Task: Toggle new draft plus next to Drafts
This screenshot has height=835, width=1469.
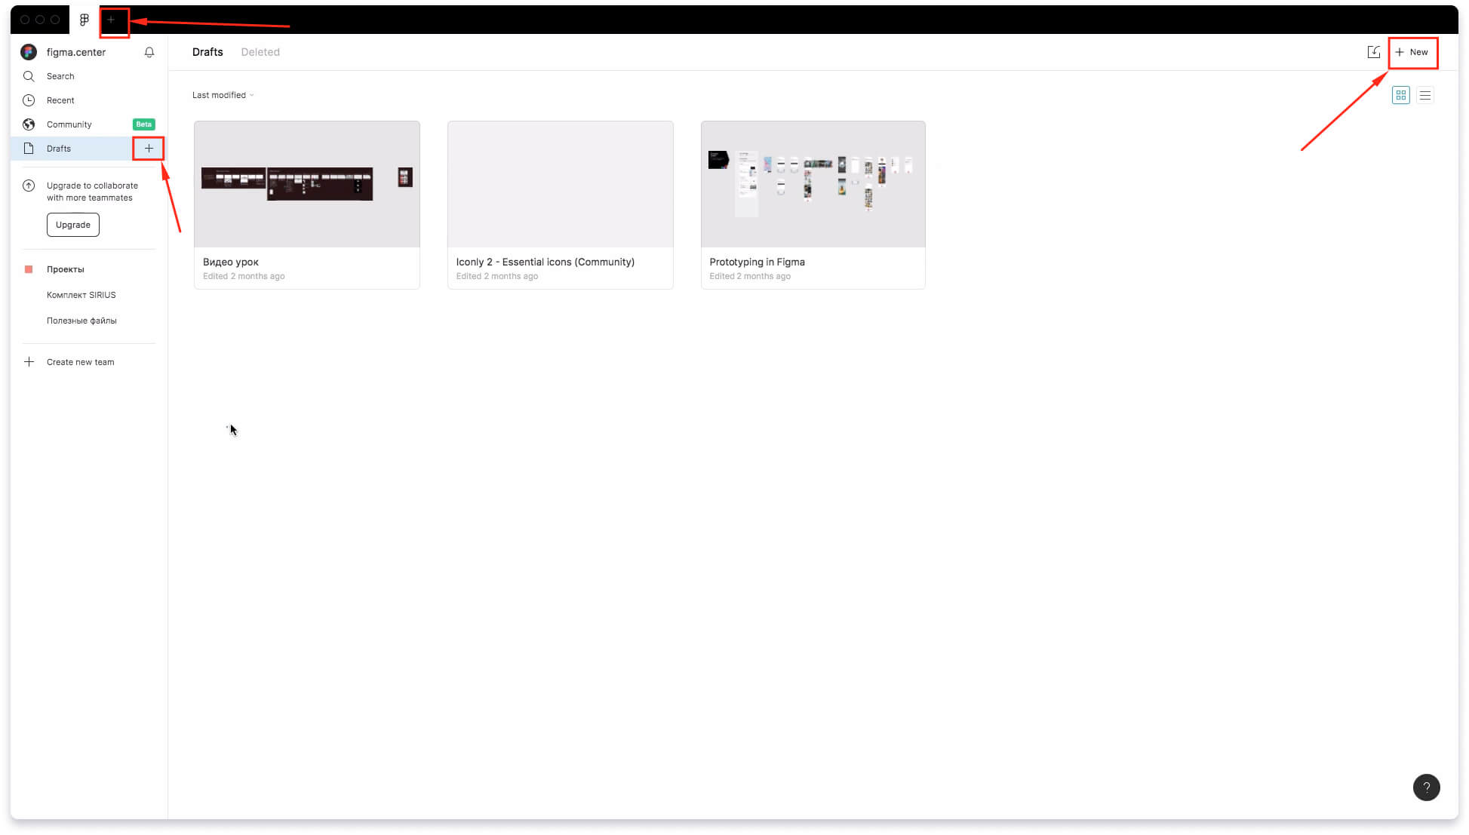Action: 149,149
